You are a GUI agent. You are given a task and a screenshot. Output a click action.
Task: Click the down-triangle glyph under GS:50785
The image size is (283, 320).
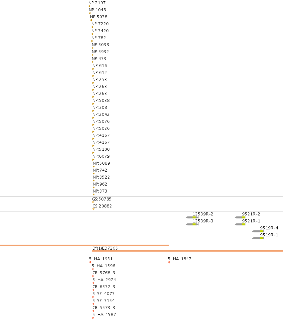[x=93, y=202]
